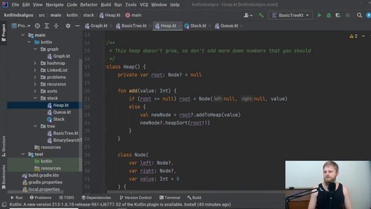Image resolution: width=371 pixels, height=209 pixels.
Task: Collapse the graph folder
Action: pos(35,49)
